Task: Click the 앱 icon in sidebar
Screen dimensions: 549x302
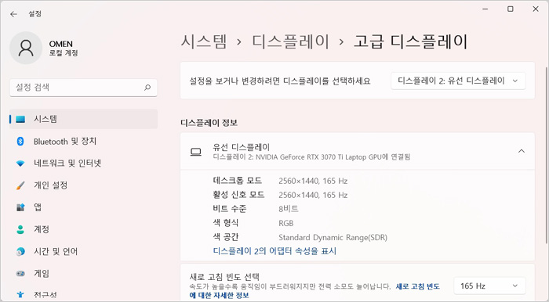Action: point(20,207)
